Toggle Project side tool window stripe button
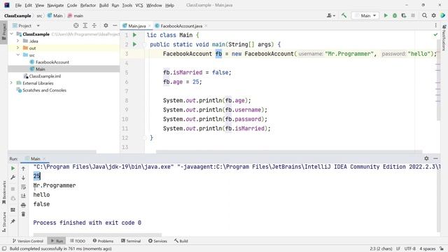Image resolution: width=448 pixels, height=252 pixels. click(3, 32)
